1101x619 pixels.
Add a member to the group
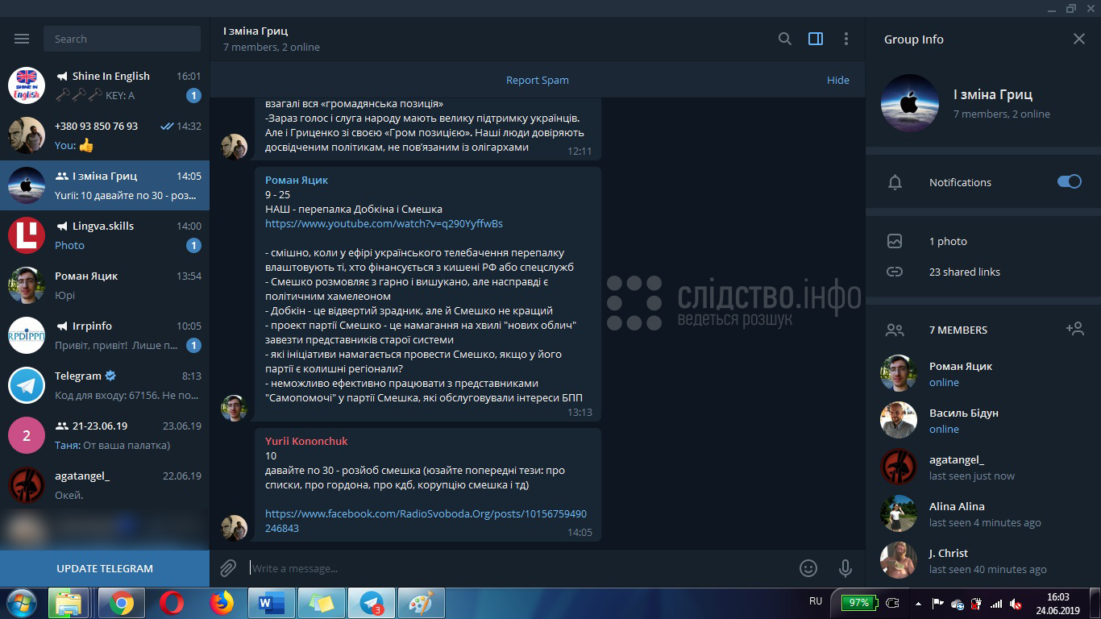coord(1074,329)
